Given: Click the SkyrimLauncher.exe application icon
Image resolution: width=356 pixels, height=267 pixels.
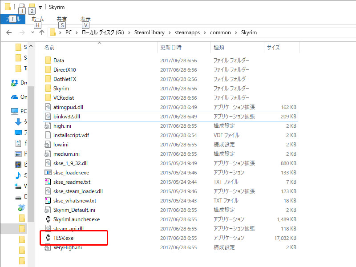Looking at the screenshot, I should [x=48, y=219].
